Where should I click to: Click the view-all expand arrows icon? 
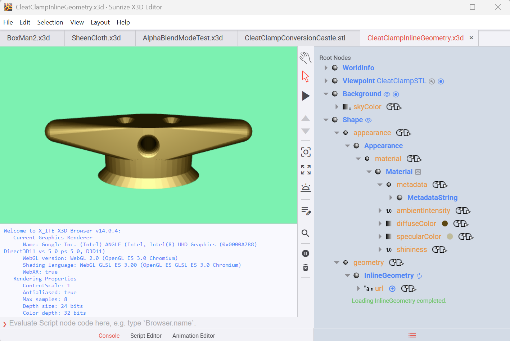(x=306, y=170)
